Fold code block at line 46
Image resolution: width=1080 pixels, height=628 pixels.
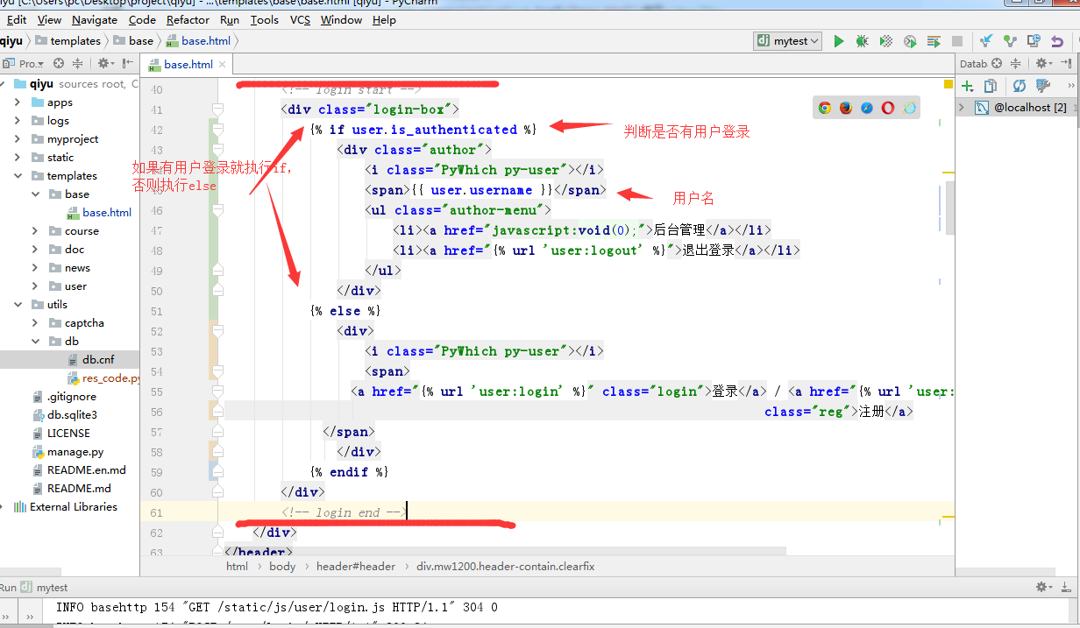(217, 210)
